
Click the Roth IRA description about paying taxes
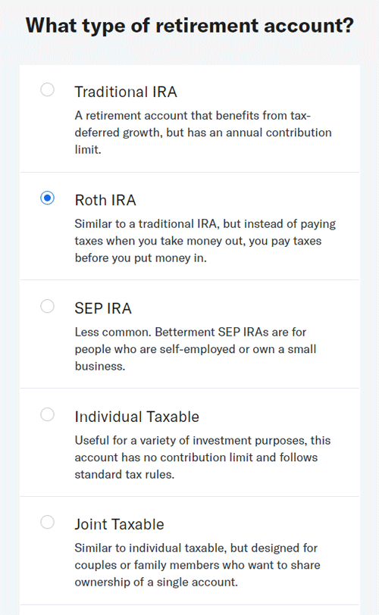coord(205,241)
